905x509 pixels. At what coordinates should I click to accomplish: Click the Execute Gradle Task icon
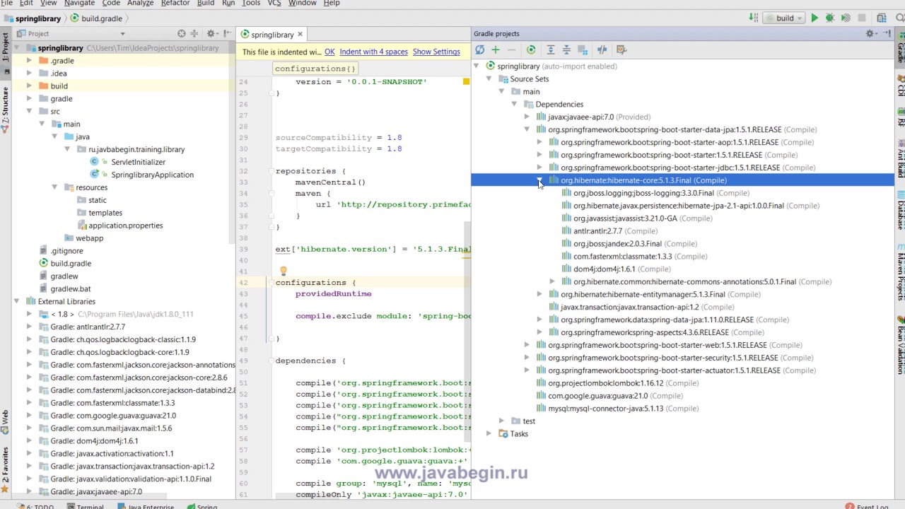[x=531, y=49]
